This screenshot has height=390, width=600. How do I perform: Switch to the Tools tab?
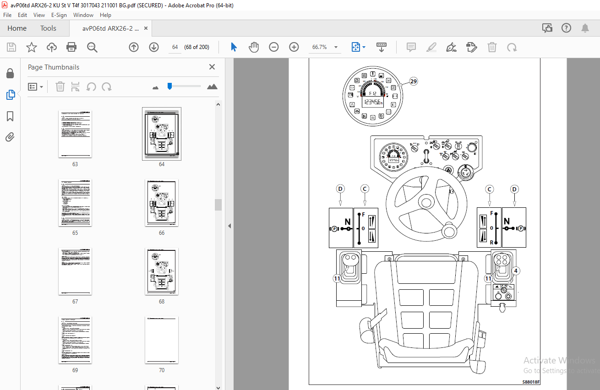point(48,28)
